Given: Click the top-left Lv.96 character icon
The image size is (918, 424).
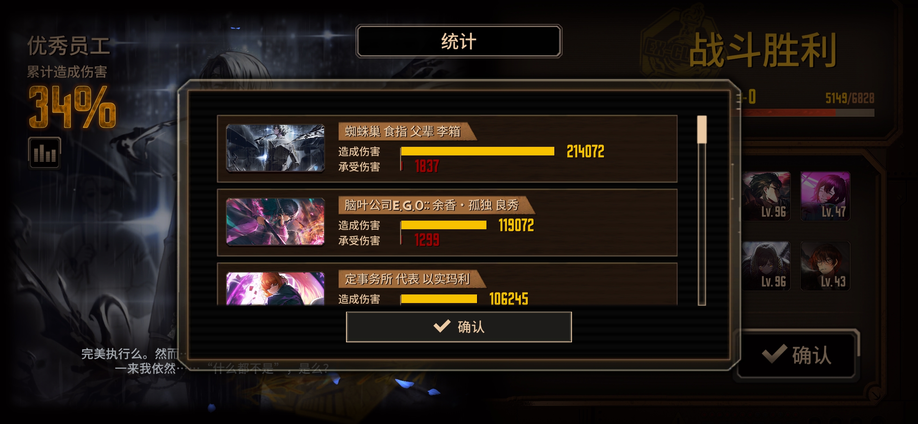Looking at the screenshot, I should (766, 196).
